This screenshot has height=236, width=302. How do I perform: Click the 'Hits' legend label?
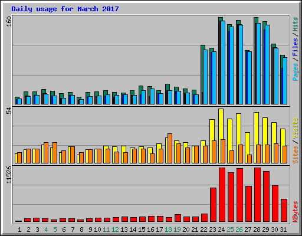tap(295, 24)
